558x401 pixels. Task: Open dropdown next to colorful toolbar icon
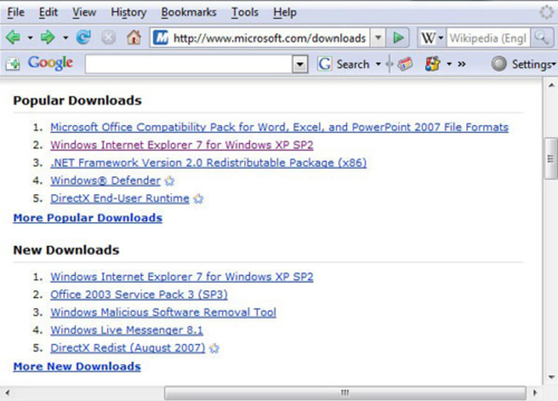(x=449, y=64)
